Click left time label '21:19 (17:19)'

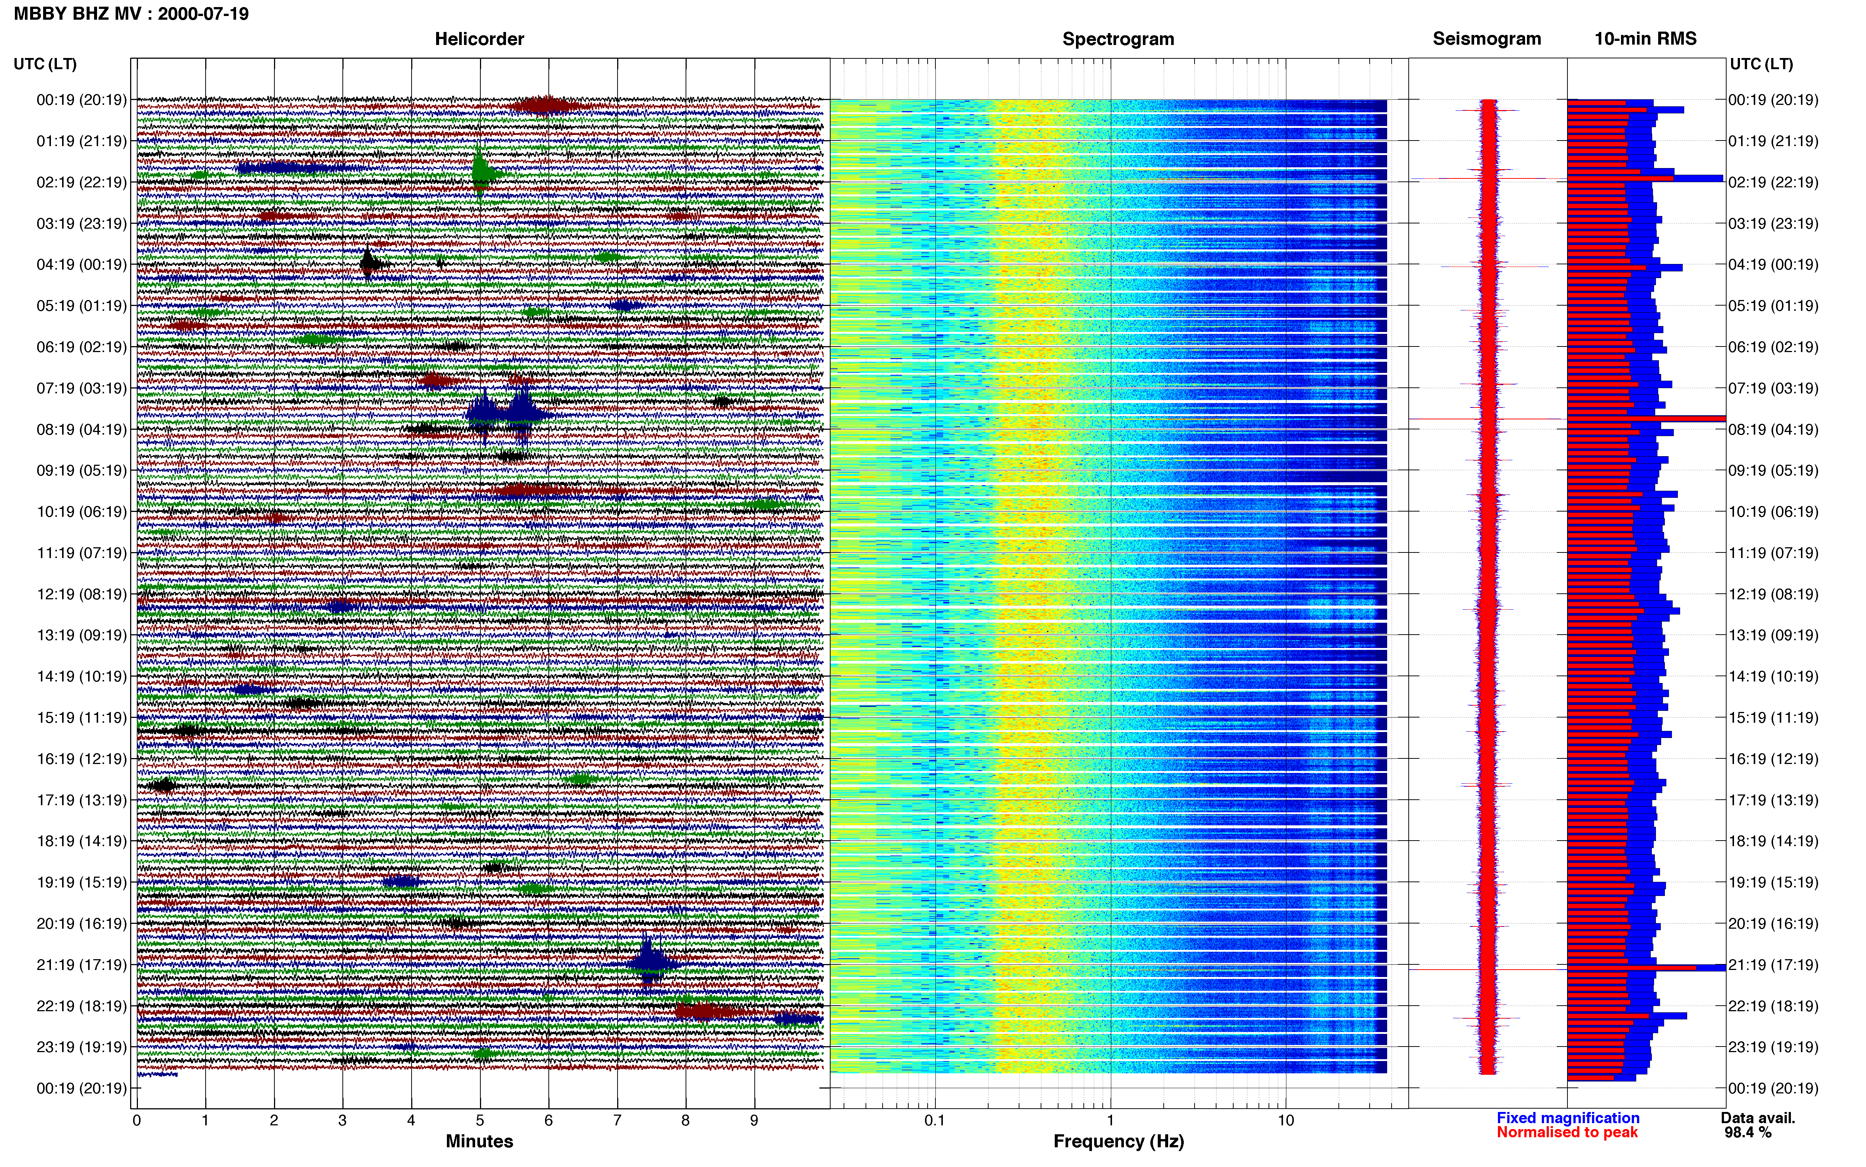[x=82, y=965]
